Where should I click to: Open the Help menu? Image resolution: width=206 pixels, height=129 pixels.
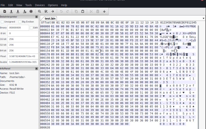[64, 5]
